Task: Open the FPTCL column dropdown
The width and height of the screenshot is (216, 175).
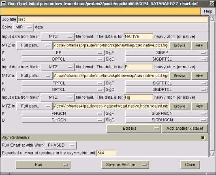Action: (63, 83)
